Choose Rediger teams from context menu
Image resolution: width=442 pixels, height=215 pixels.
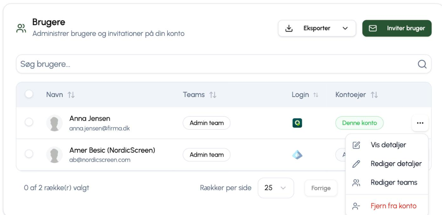tap(387, 183)
